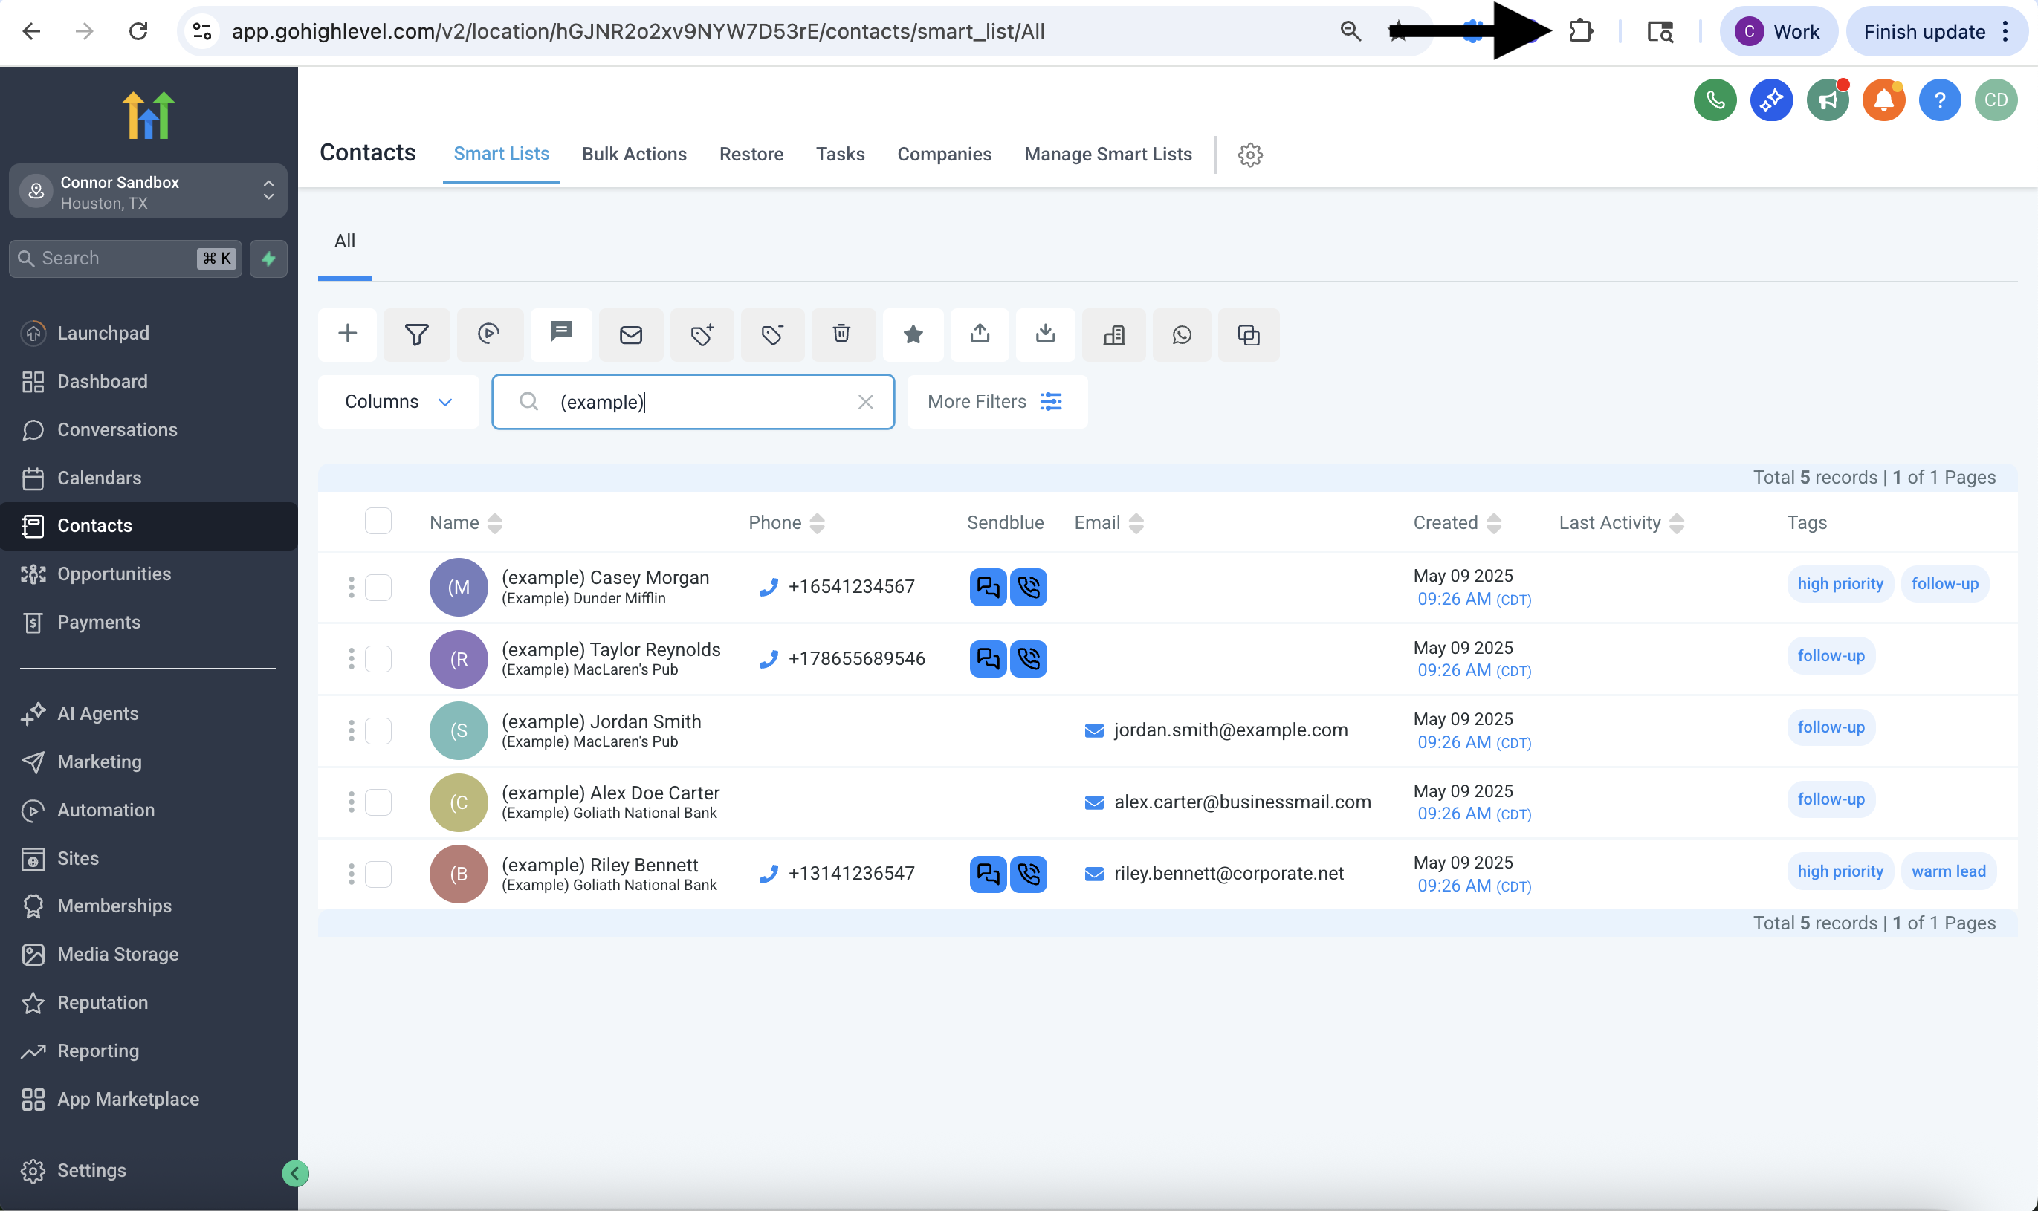The image size is (2038, 1211).
Task: Check the Casey Morgan row checkbox
Action: click(x=378, y=587)
